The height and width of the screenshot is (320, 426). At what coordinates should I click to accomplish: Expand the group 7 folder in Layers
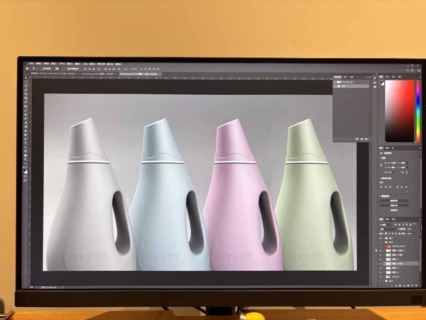click(x=384, y=238)
